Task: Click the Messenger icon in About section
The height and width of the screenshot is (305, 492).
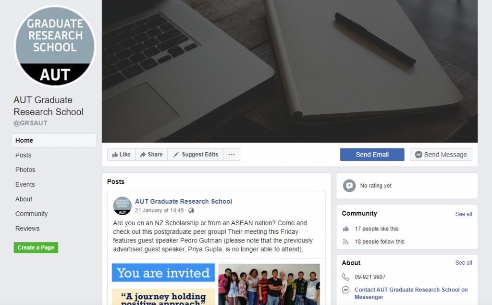Action: [x=345, y=290]
